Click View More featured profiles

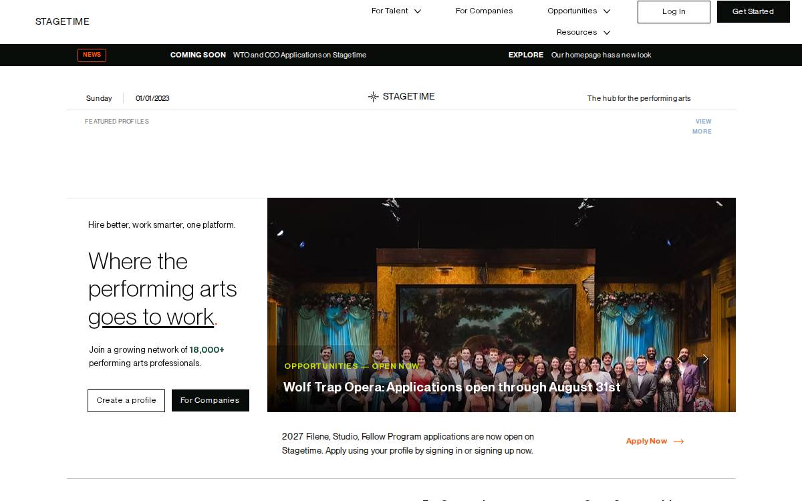702,126
